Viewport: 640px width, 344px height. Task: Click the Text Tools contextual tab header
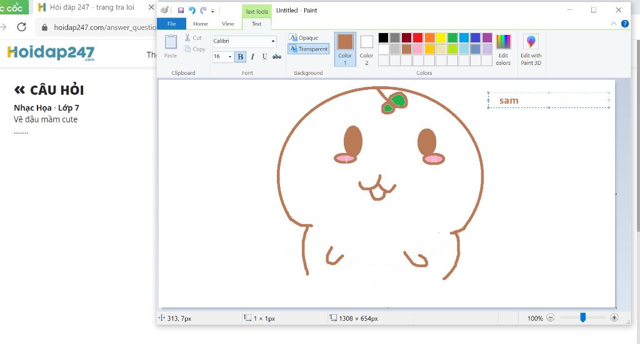[257, 11]
